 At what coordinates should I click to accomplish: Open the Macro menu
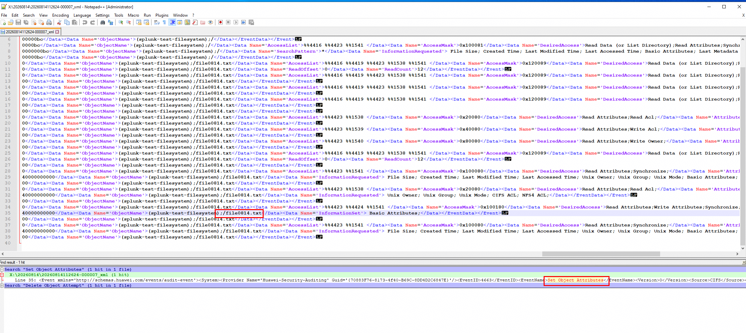pos(133,15)
